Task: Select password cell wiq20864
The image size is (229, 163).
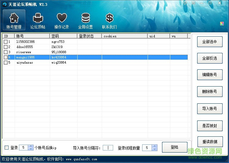Action: click(x=59, y=62)
